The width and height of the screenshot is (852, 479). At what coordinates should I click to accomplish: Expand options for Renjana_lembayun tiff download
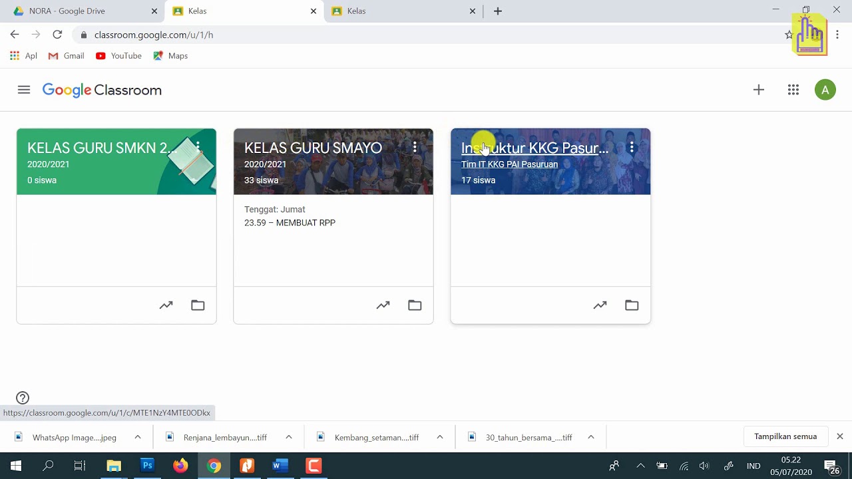[x=289, y=437]
